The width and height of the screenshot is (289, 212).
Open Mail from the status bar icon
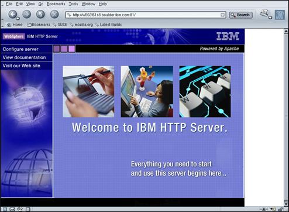[x=12, y=209]
